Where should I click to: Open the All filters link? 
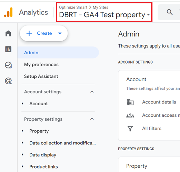click(x=152, y=128)
